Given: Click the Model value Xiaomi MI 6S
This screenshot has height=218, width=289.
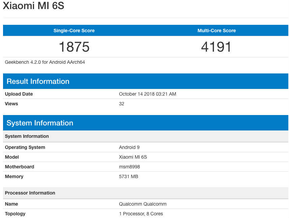Looking at the screenshot, I should (x=133, y=157).
